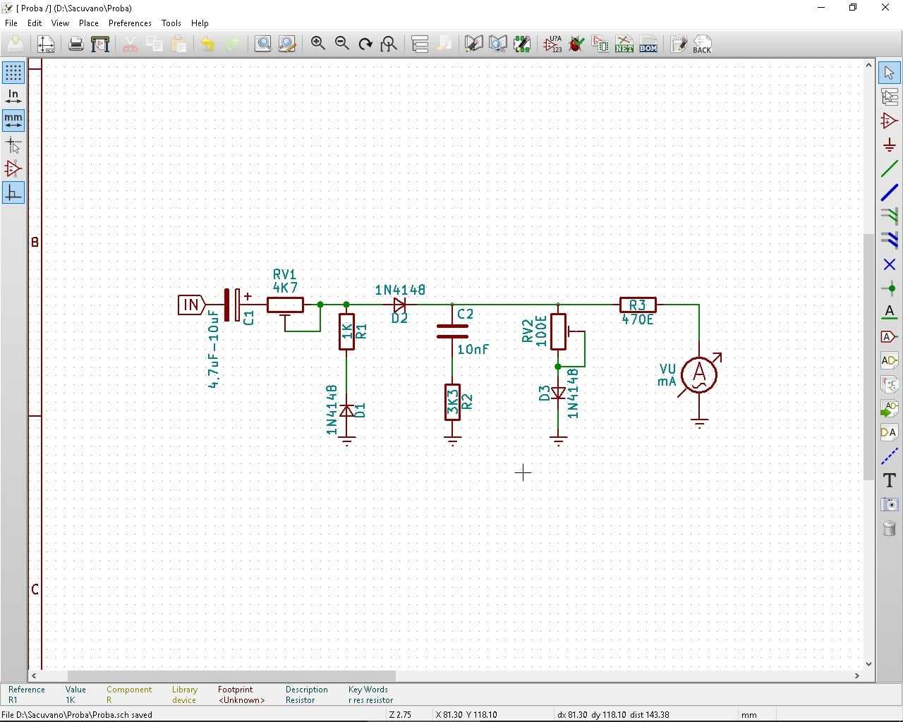The height and width of the screenshot is (722, 903).
Task: Open the Plot schematic tool
Action: click(100, 44)
